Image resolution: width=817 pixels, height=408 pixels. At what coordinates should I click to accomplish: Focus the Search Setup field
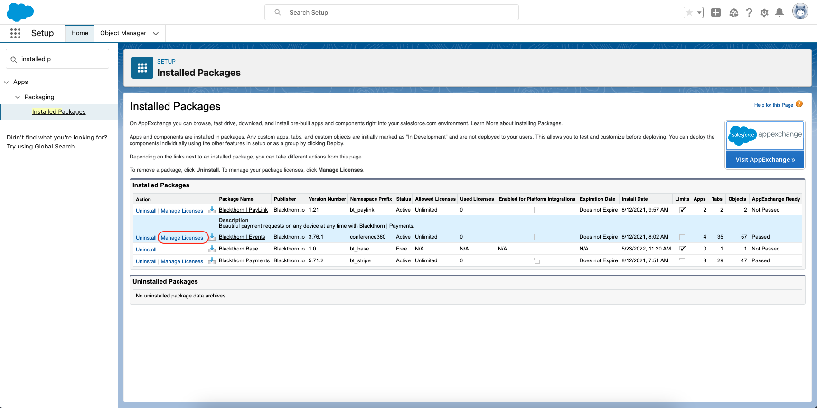pyautogui.click(x=391, y=12)
